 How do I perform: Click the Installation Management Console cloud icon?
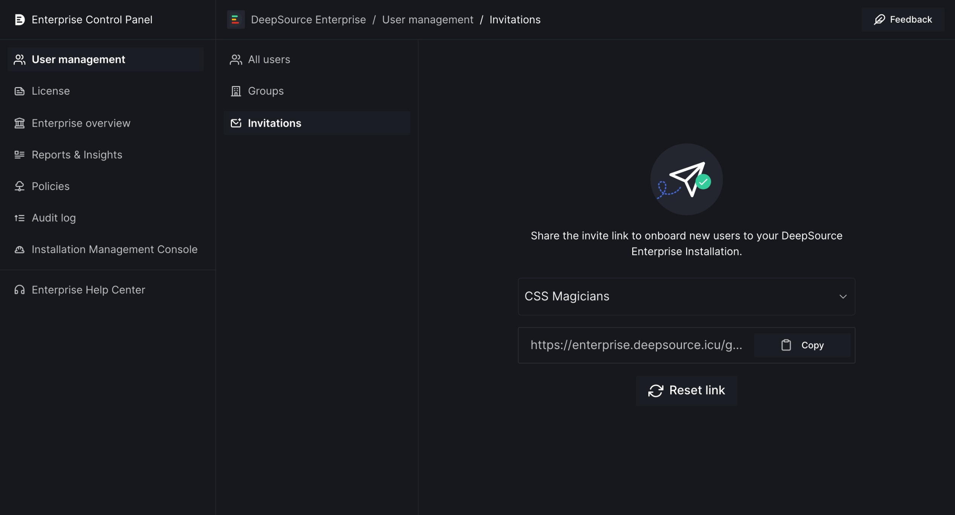point(20,249)
